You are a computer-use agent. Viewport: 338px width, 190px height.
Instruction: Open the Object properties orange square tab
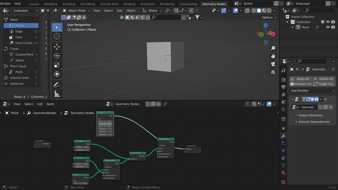click(x=284, y=128)
